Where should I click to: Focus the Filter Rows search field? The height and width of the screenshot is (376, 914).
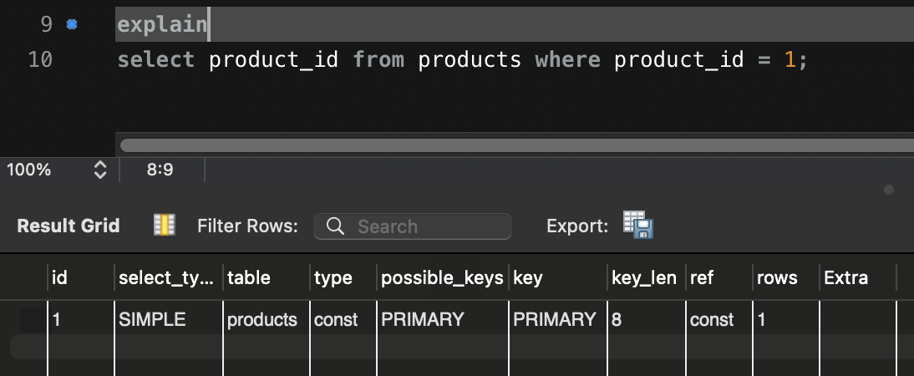coord(413,226)
